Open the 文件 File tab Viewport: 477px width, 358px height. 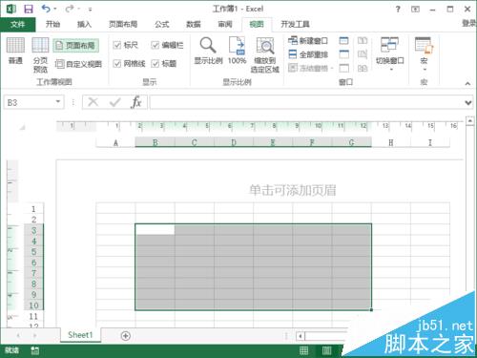(18, 24)
